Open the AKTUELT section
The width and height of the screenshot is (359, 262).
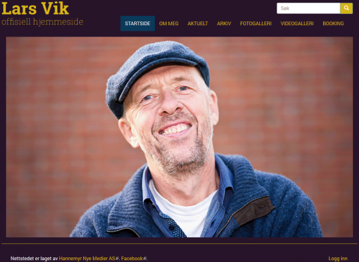tap(197, 23)
